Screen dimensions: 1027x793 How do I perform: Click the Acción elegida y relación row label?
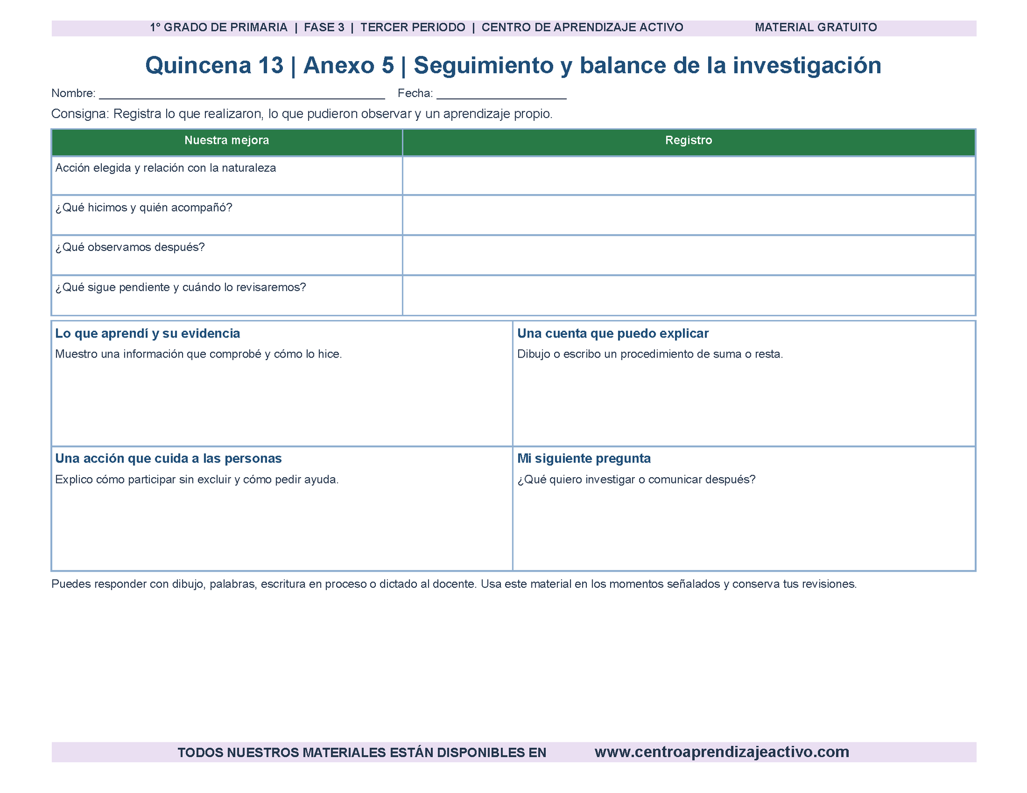166,168
